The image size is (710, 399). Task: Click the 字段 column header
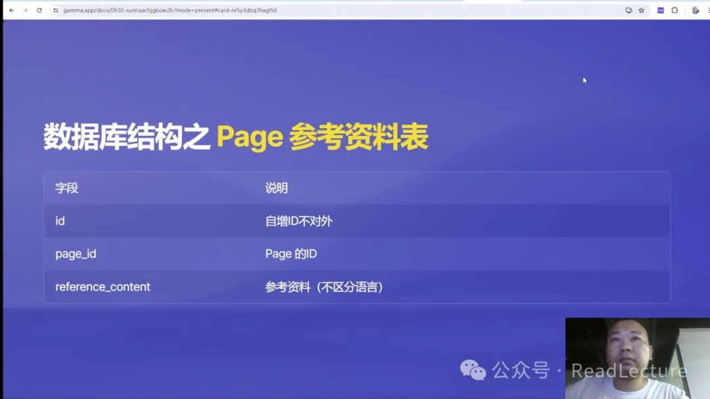pos(66,188)
